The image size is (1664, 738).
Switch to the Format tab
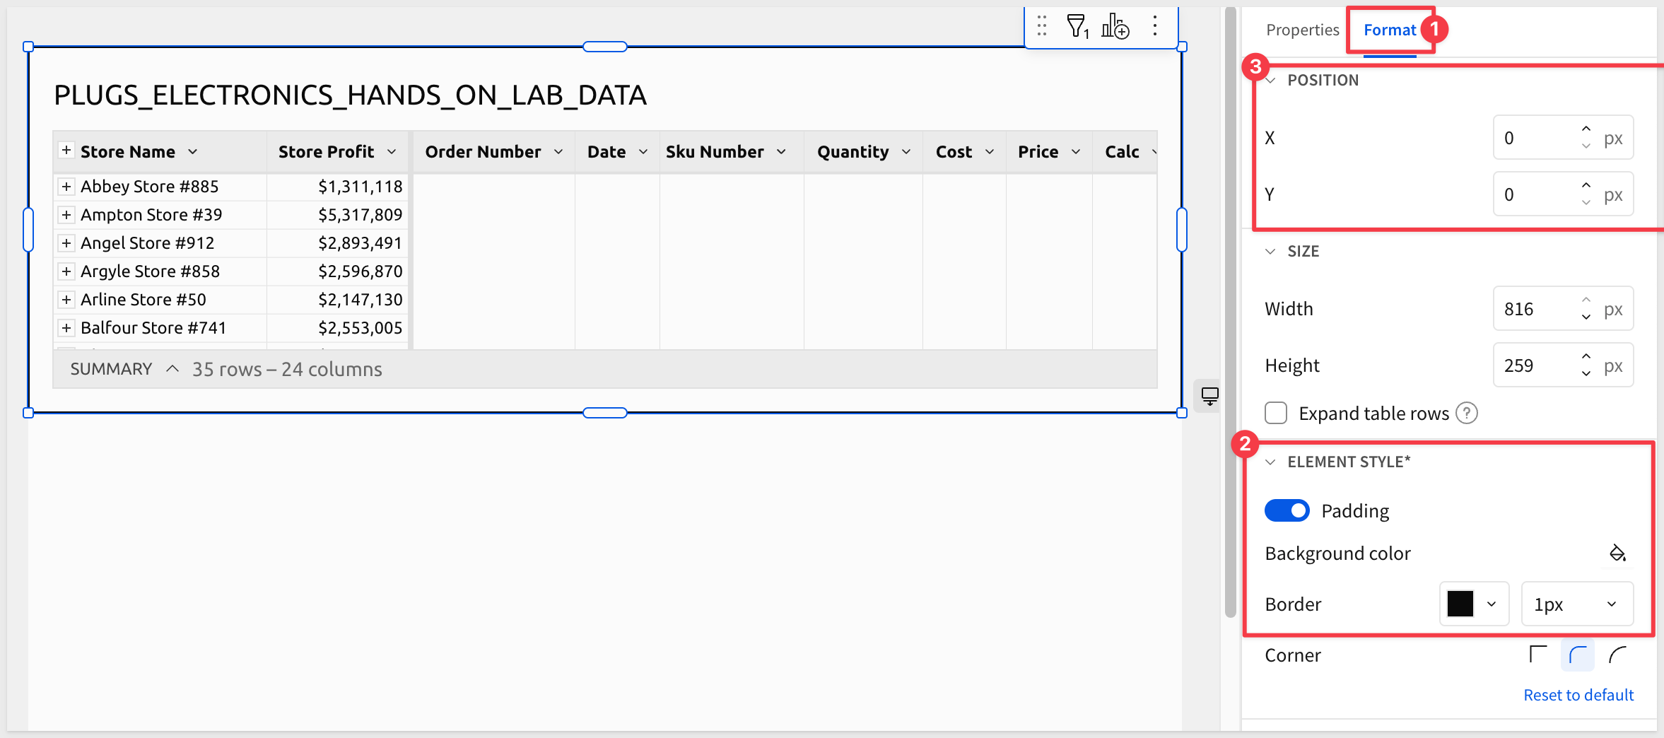click(1389, 30)
